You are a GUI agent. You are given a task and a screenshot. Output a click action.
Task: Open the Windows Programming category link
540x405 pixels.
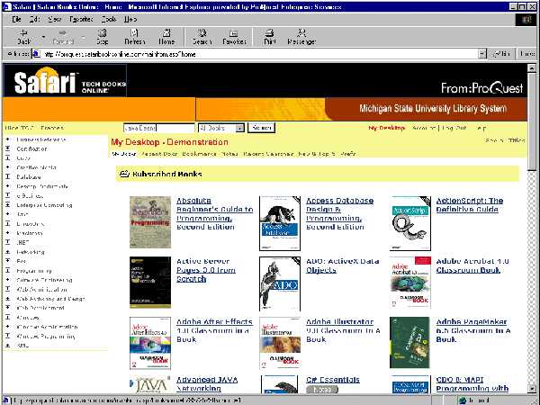click(46, 336)
